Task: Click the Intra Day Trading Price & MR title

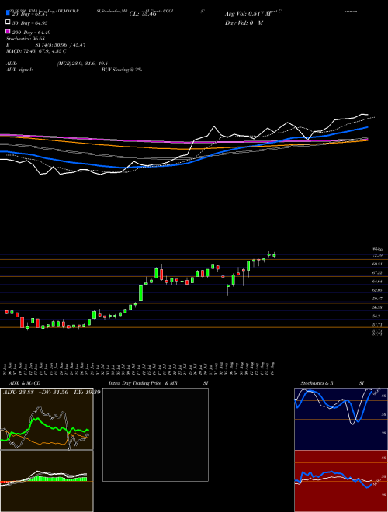Action: click(x=143, y=383)
